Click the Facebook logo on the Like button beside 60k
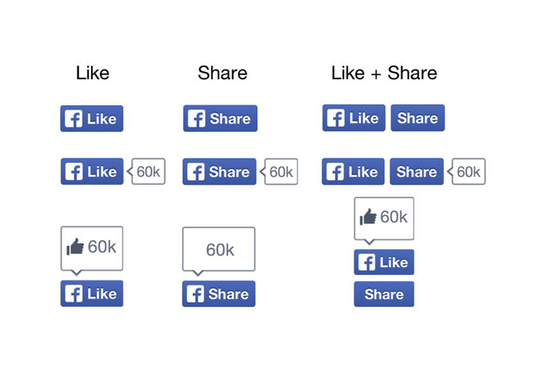Viewport: 536px width, 371px height. point(73,171)
